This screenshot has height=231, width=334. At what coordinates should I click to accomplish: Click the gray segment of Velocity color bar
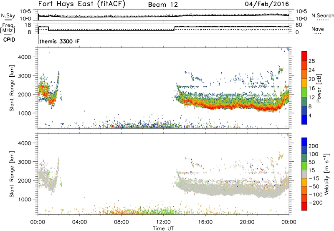tap(304, 174)
